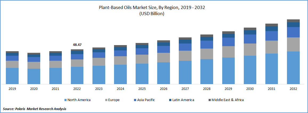Screen dimensions: 308x113
Task: Click the 2032 axis label
Action: pos(293,89)
